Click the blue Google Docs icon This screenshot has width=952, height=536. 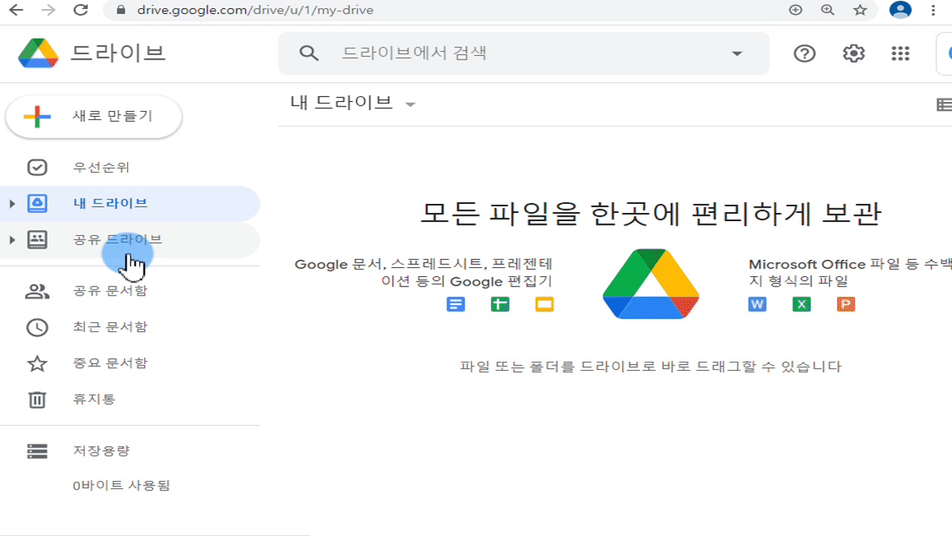pos(456,304)
